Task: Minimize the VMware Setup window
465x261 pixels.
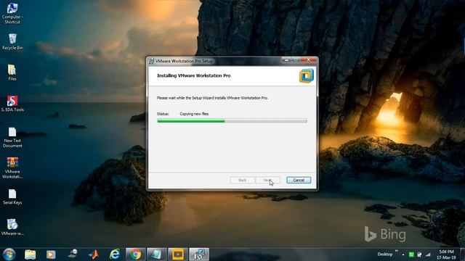Action: click(286, 59)
